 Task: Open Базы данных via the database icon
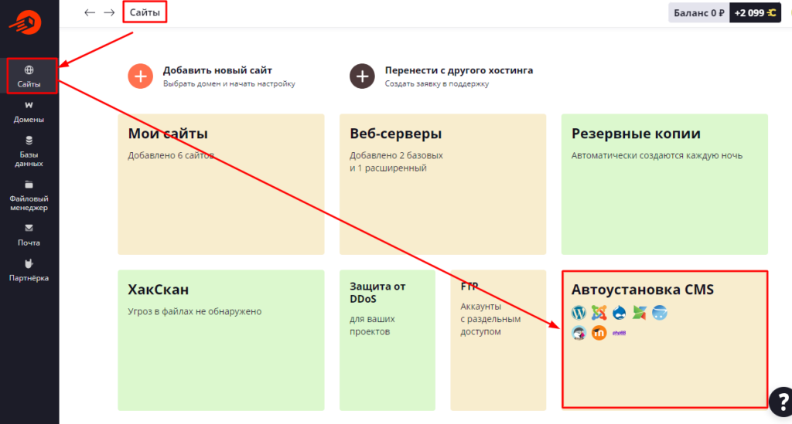(29, 140)
